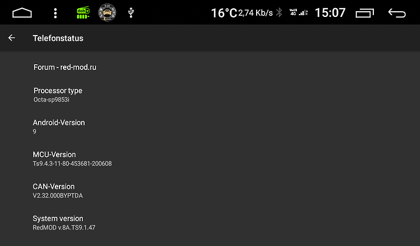The height and width of the screenshot is (246, 420).
Task: Tap the Bluetooth status icon
Action: (279, 12)
